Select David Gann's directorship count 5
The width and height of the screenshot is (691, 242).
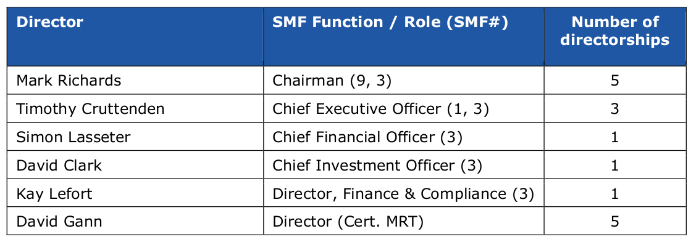tap(615, 221)
